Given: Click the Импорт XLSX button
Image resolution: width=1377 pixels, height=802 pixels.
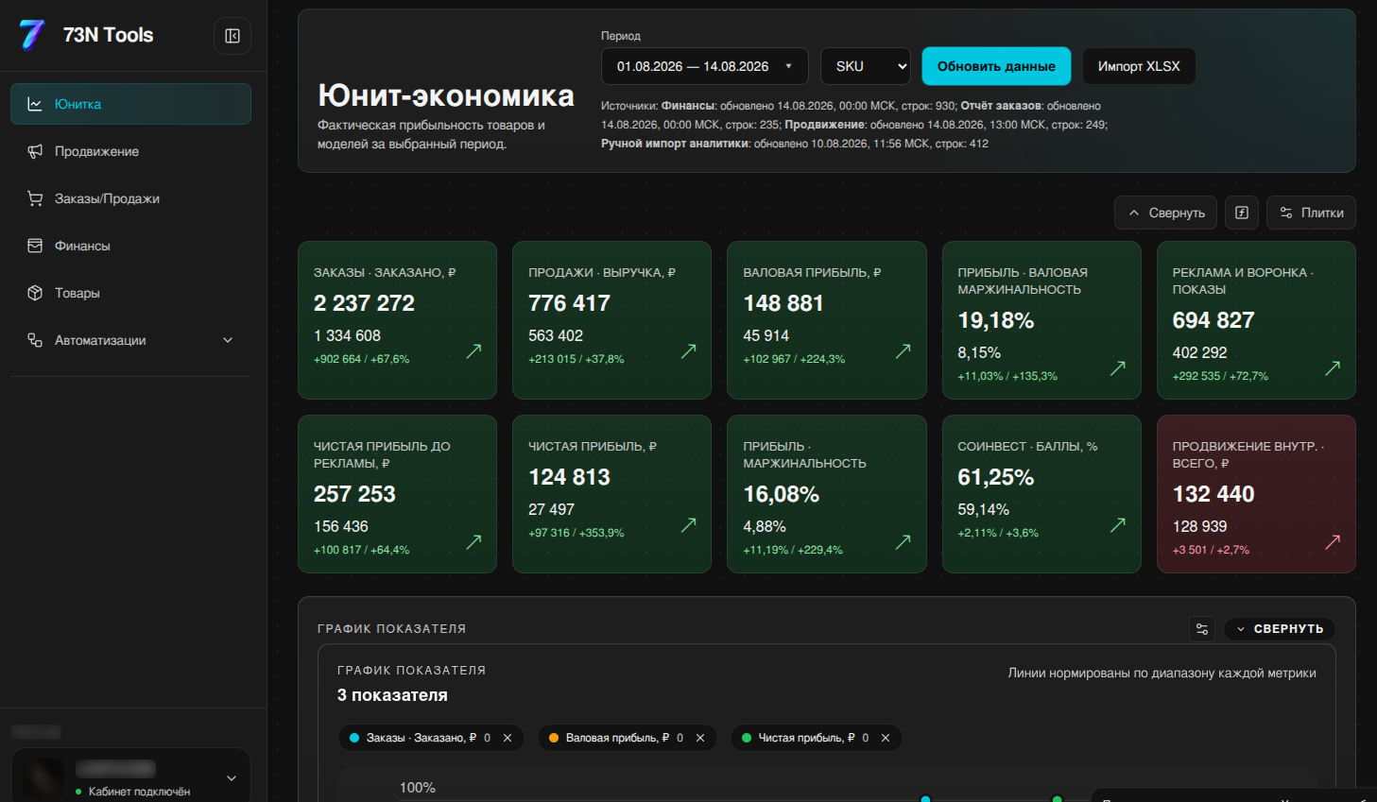Looking at the screenshot, I should (1139, 66).
